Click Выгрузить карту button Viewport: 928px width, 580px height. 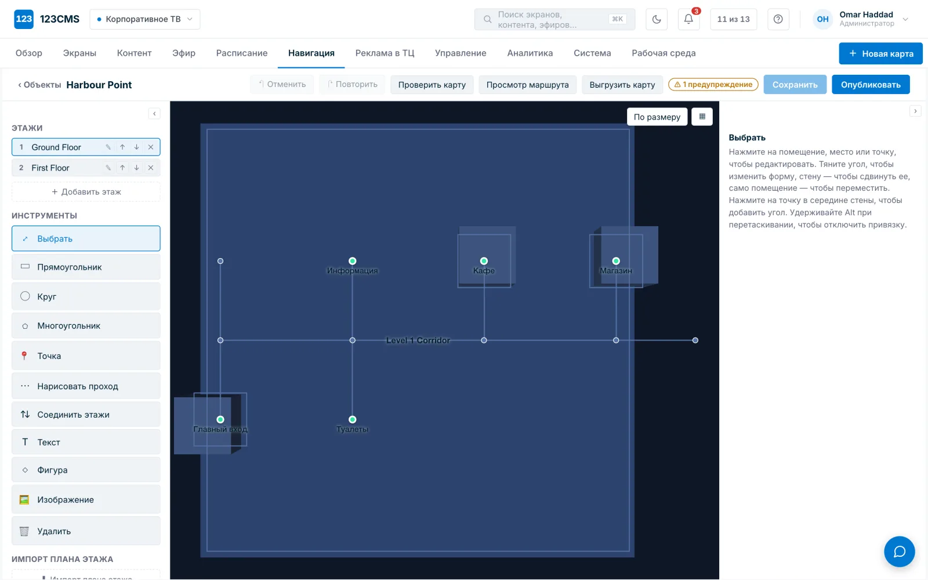tap(622, 85)
